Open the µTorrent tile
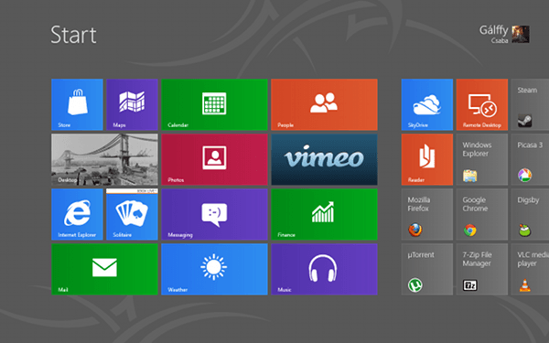Viewport: 549px width, 343px height. [x=426, y=270]
